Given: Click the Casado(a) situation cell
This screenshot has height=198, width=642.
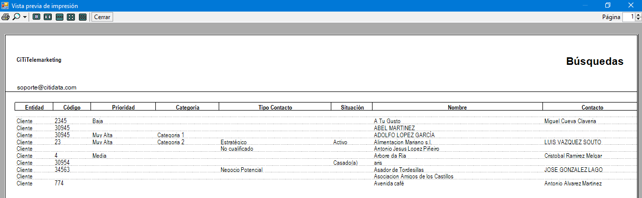Looking at the screenshot, I should (x=345, y=163).
